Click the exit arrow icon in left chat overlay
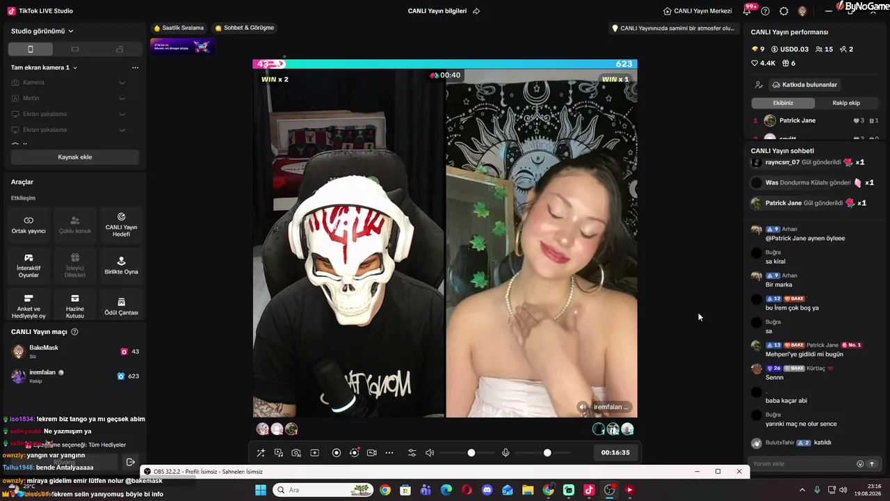 click(130, 462)
